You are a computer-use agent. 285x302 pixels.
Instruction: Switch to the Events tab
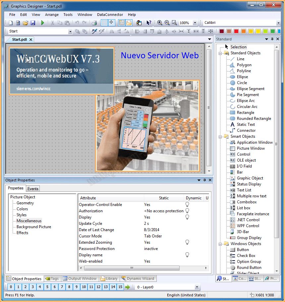(x=33, y=189)
